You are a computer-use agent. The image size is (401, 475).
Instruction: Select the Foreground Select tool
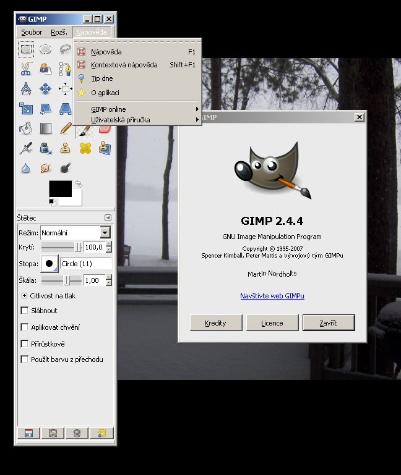pyautogui.click(x=46, y=69)
